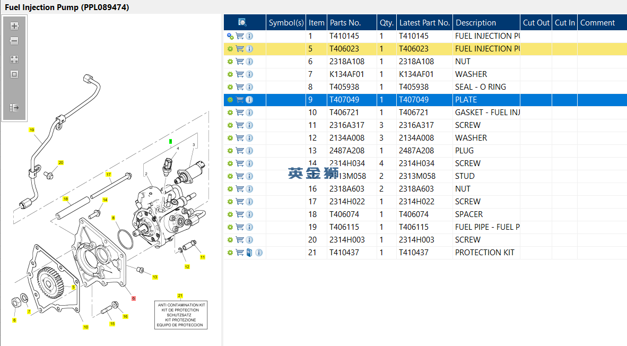Click the four-squares fit view icon
This screenshot has height=346, width=627.
(x=14, y=59)
